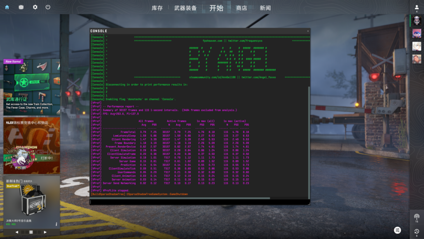Open the 新闻 tab
The image size is (424, 239).
point(265,8)
